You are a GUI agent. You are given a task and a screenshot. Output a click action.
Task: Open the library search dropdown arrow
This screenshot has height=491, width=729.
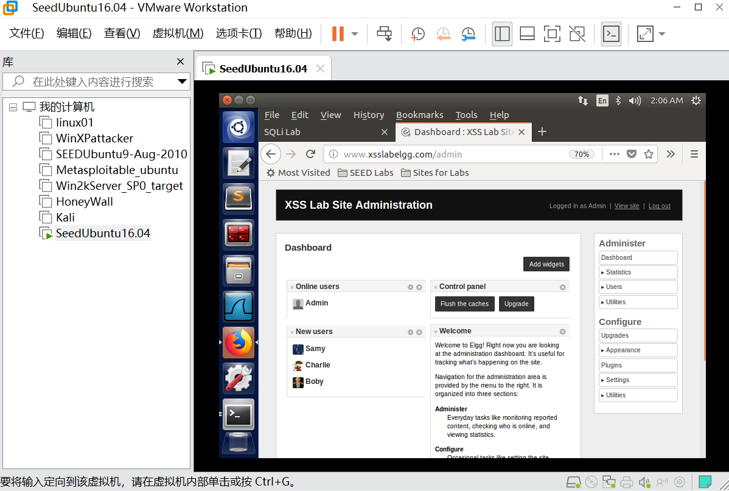click(x=183, y=82)
